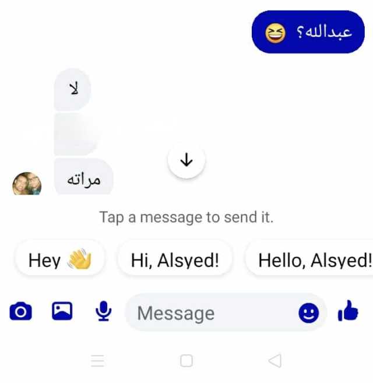Tap Android home square button
Image resolution: width=373 pixels, height=383 pixels.
186,360
